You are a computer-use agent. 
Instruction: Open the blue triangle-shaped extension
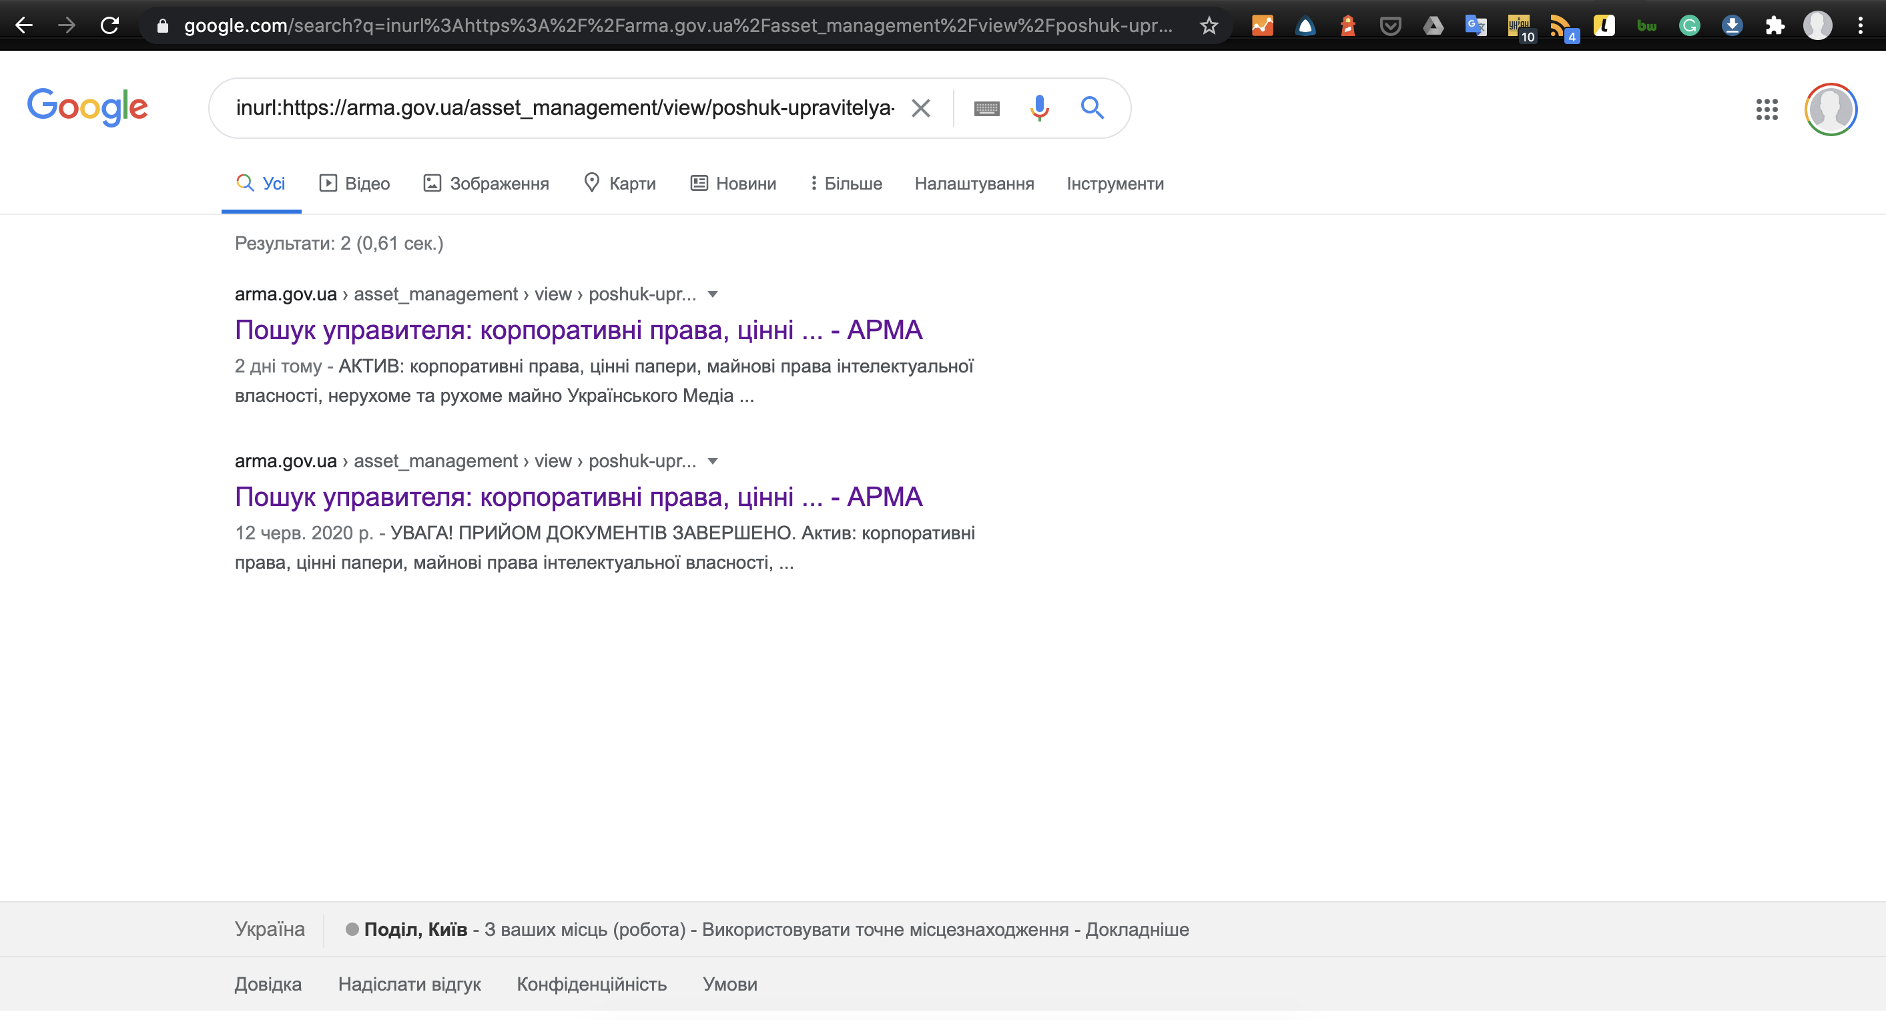click(1305, 26)
